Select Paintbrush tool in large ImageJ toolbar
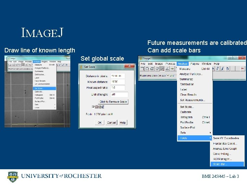The image size is (247, 185). (x=222, y=69)
